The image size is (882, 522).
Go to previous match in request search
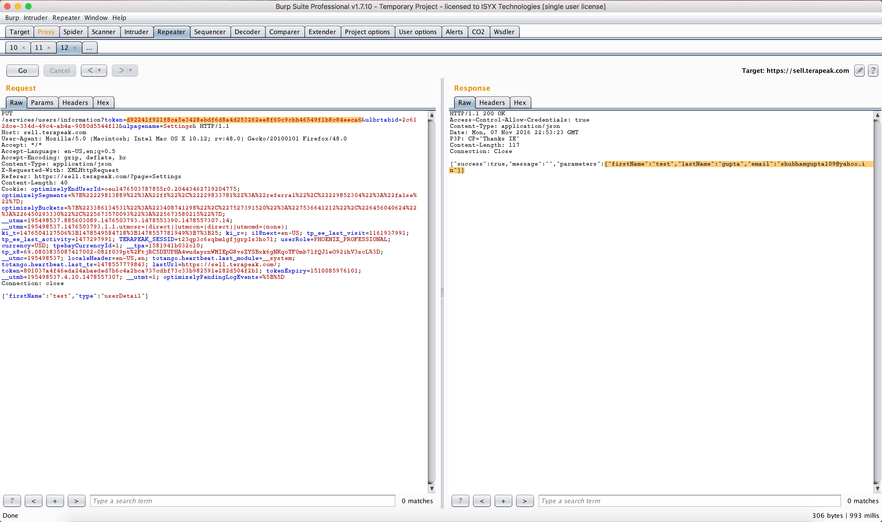(x=34, y=501)
